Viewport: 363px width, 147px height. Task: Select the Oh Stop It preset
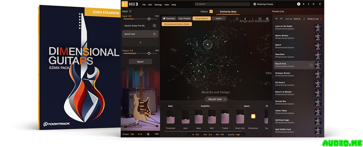pos(298,83)
